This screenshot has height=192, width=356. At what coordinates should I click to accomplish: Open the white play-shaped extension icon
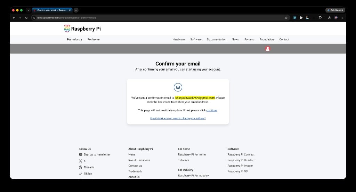point(301,18)
